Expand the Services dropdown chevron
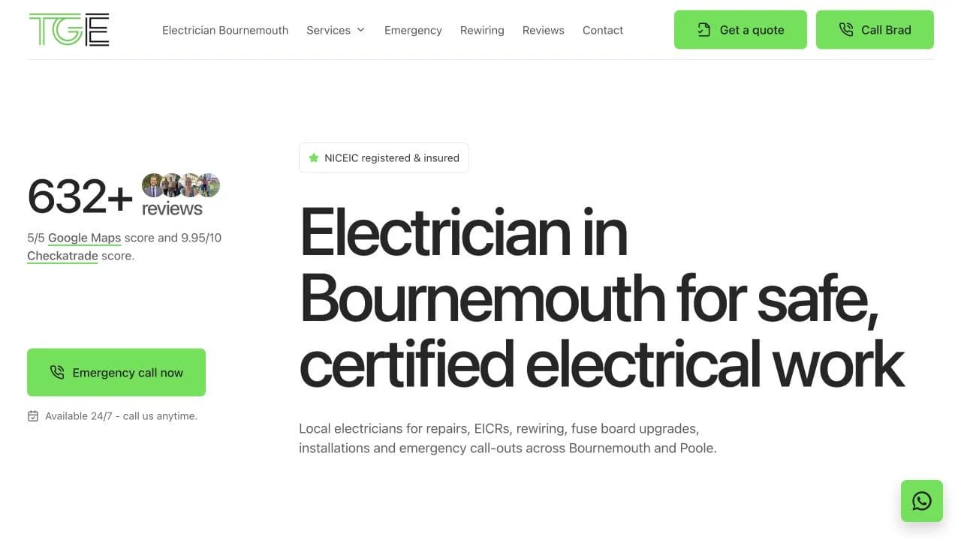This screenshot has height=540, width=961. tap(360, 30)
